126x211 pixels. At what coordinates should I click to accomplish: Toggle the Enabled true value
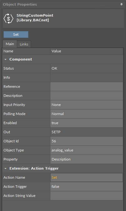[87, 123]
